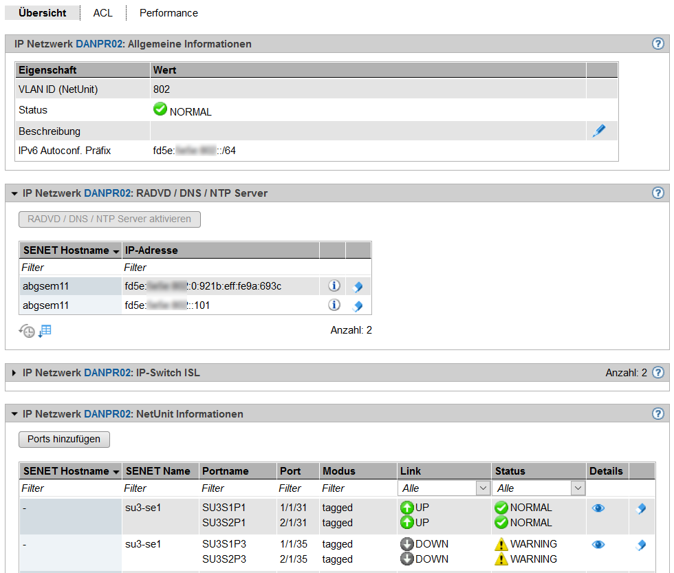Open help for Allgemeine Informationen section
This screenshot has height=573, width=674.
(657, 43)
